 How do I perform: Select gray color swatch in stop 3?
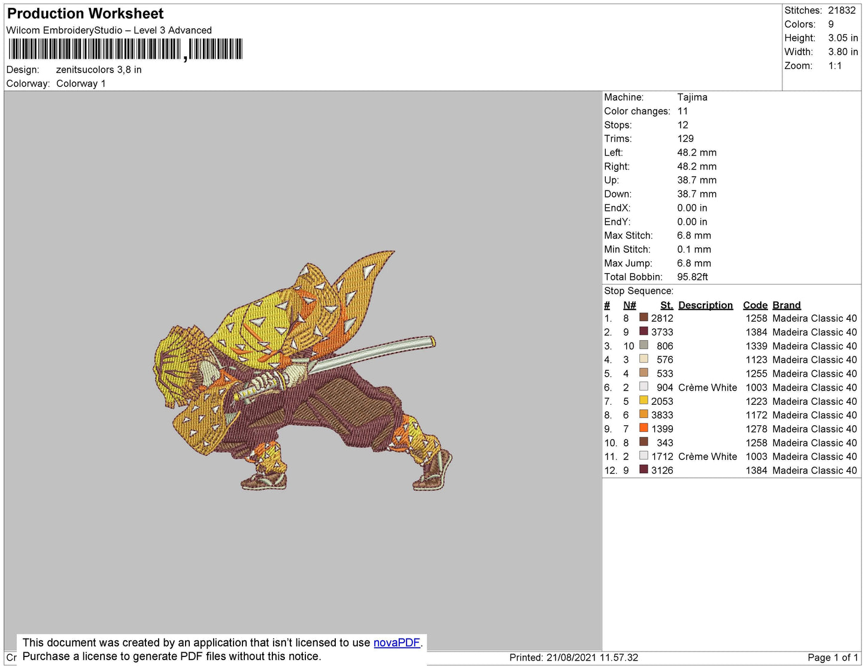pos(644,345)
